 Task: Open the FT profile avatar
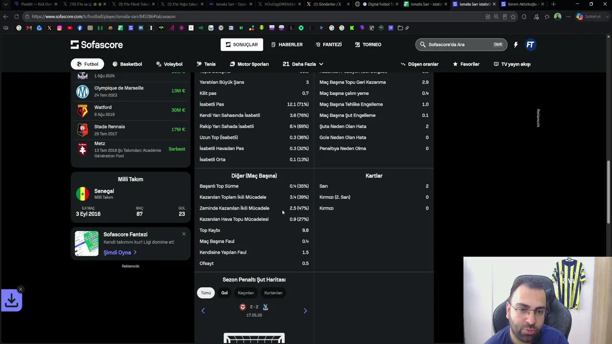(530, 44)
